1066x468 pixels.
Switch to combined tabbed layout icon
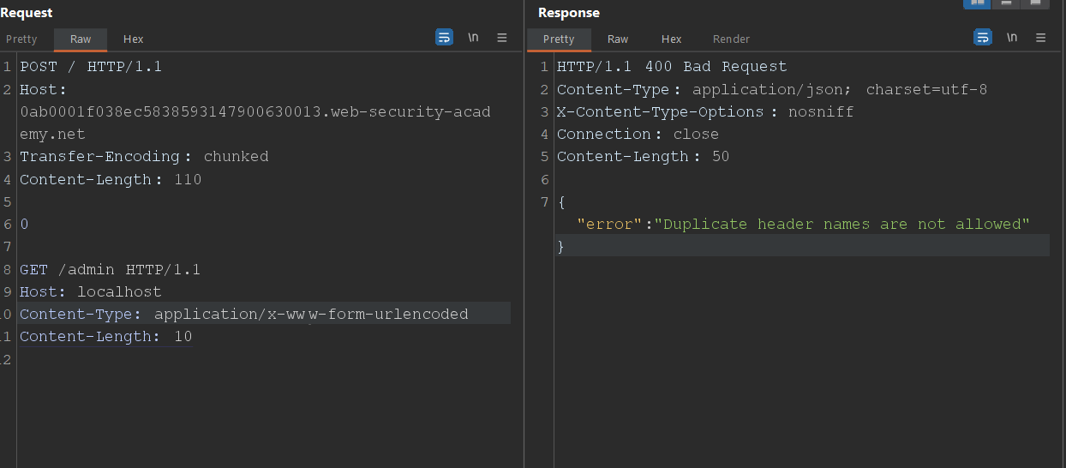(x=1035, y=3)
